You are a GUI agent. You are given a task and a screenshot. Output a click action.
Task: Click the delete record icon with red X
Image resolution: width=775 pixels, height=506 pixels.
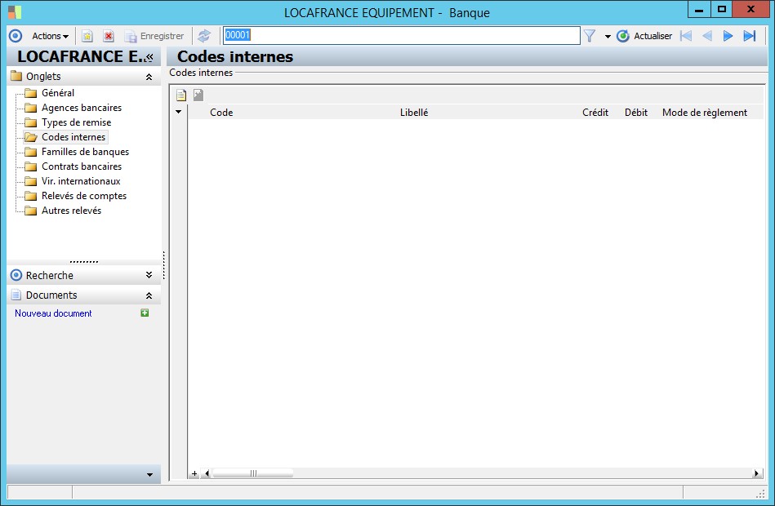tap(109, 36)
